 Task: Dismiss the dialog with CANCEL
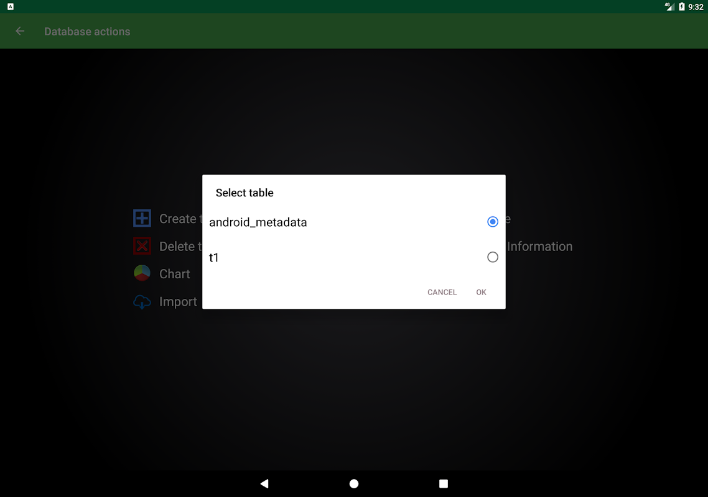point(442,292)
